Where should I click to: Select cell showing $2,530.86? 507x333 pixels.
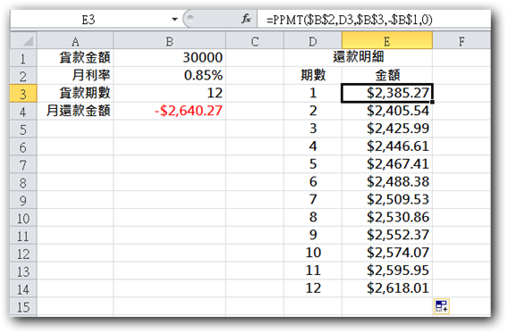pos(387,218)
